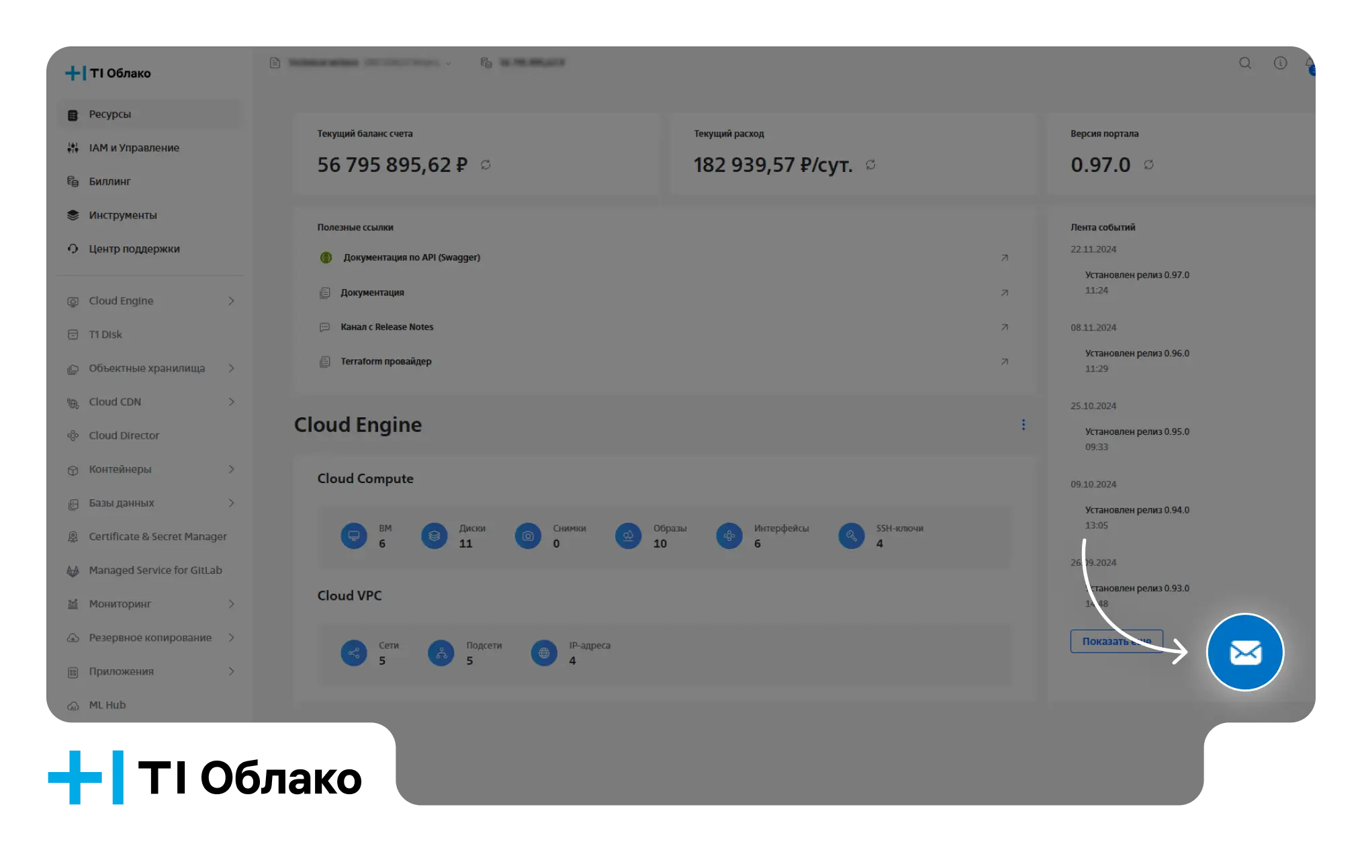Image resolution: width=1362 pixels, height=852 pixels.
Task: Click the 'Установлен релиз 0.97.0' event
Action: (x=1137, y=275)
